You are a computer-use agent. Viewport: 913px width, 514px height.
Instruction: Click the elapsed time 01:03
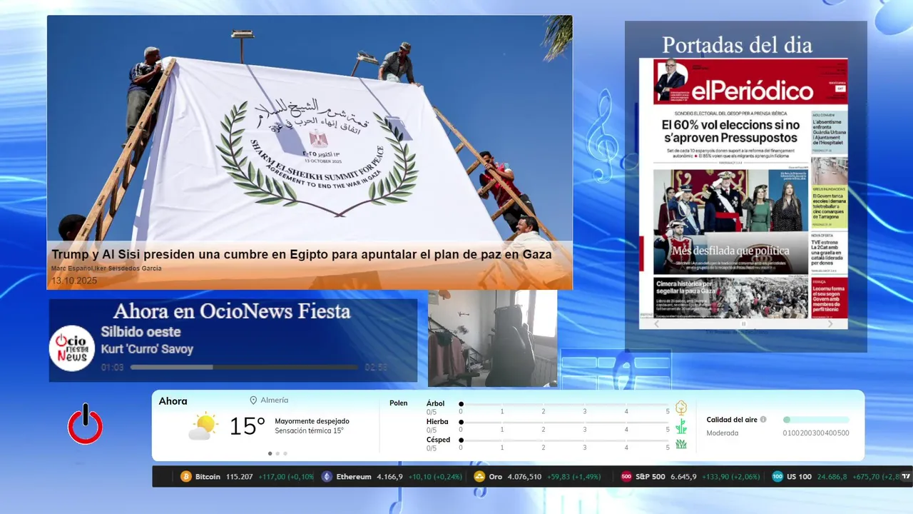112,368
